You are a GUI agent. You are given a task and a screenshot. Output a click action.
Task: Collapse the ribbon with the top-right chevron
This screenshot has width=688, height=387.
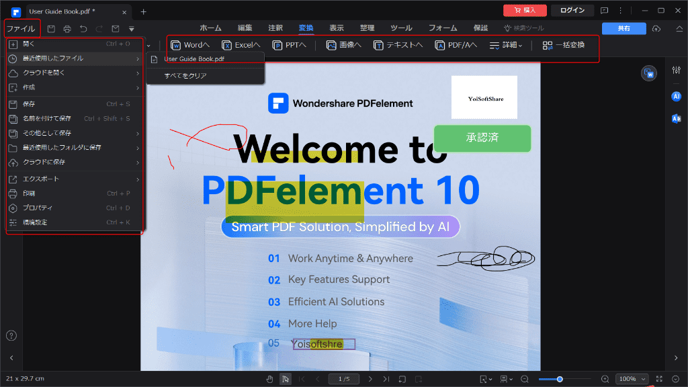(679, 29)
